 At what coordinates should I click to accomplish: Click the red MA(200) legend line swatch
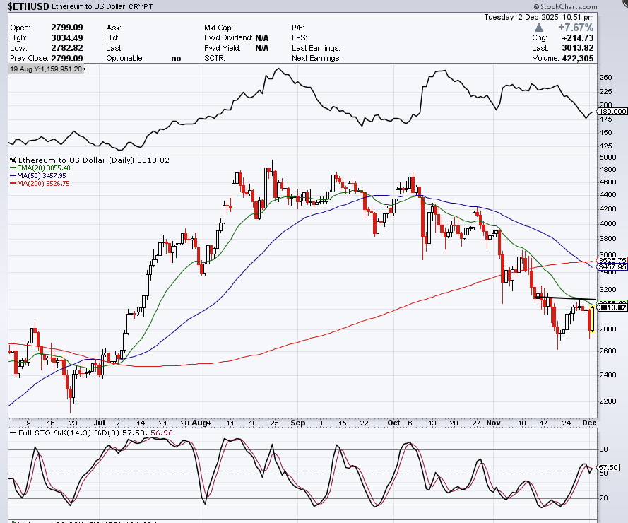coord(13,184)
